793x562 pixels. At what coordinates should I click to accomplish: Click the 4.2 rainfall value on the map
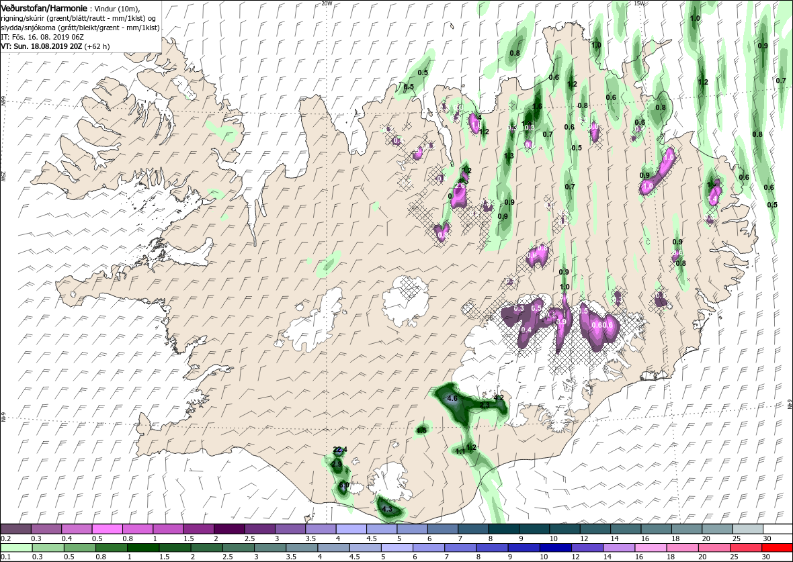coord(499,397)
